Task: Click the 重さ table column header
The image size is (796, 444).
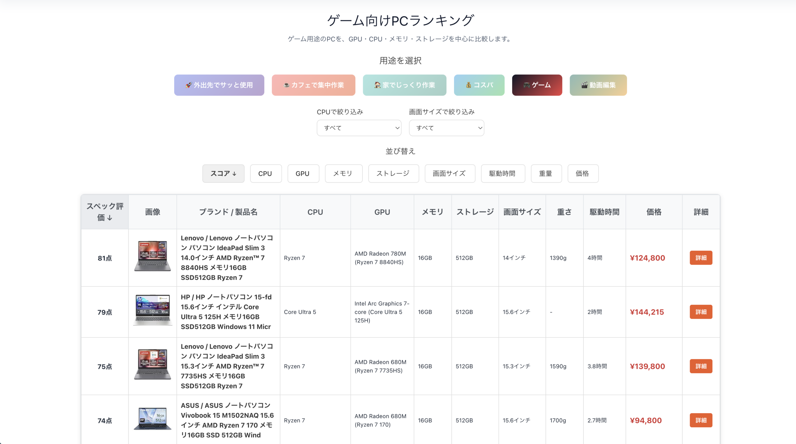Action: (x=564, y=212)
